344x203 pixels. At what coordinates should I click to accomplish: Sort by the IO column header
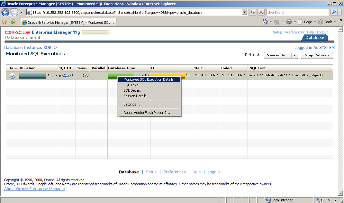(172, 68)
